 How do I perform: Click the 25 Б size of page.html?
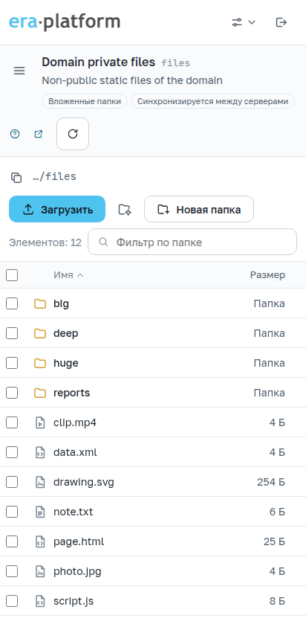274,541
